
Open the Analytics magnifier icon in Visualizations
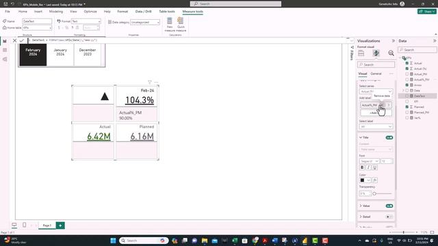(391, 53)
